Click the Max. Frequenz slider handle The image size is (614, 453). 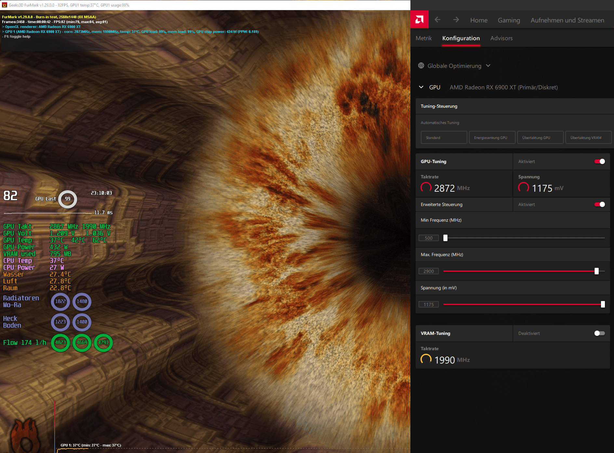[596, 271]
